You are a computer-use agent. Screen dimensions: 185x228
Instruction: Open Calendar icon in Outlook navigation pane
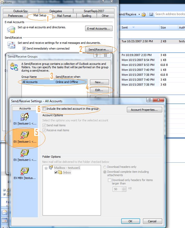pyautogui.click(x=4, y=221)
